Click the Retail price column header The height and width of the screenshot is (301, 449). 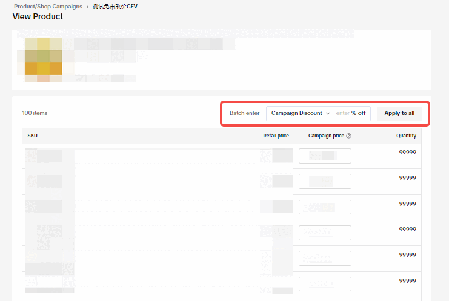[276, 136]
